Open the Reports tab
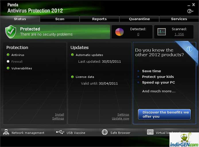 pyautogui.click(x=99, y=19)
